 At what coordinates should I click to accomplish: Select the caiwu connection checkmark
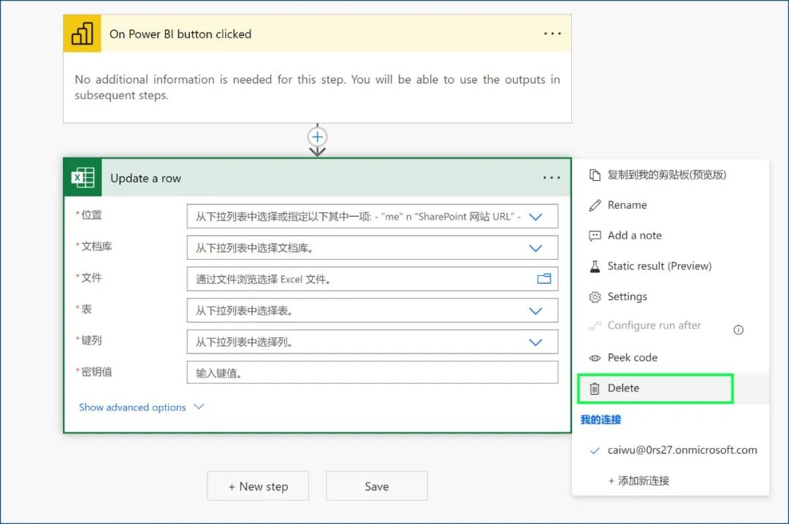[x=594, y=450]
